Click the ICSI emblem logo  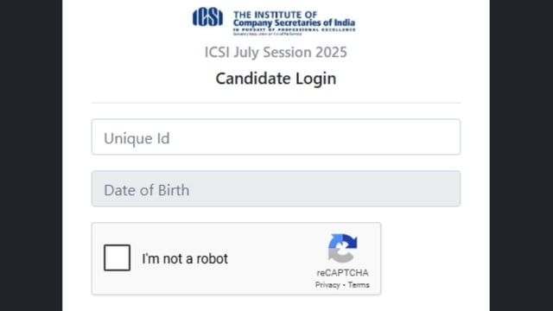click(x=207, y=17)
